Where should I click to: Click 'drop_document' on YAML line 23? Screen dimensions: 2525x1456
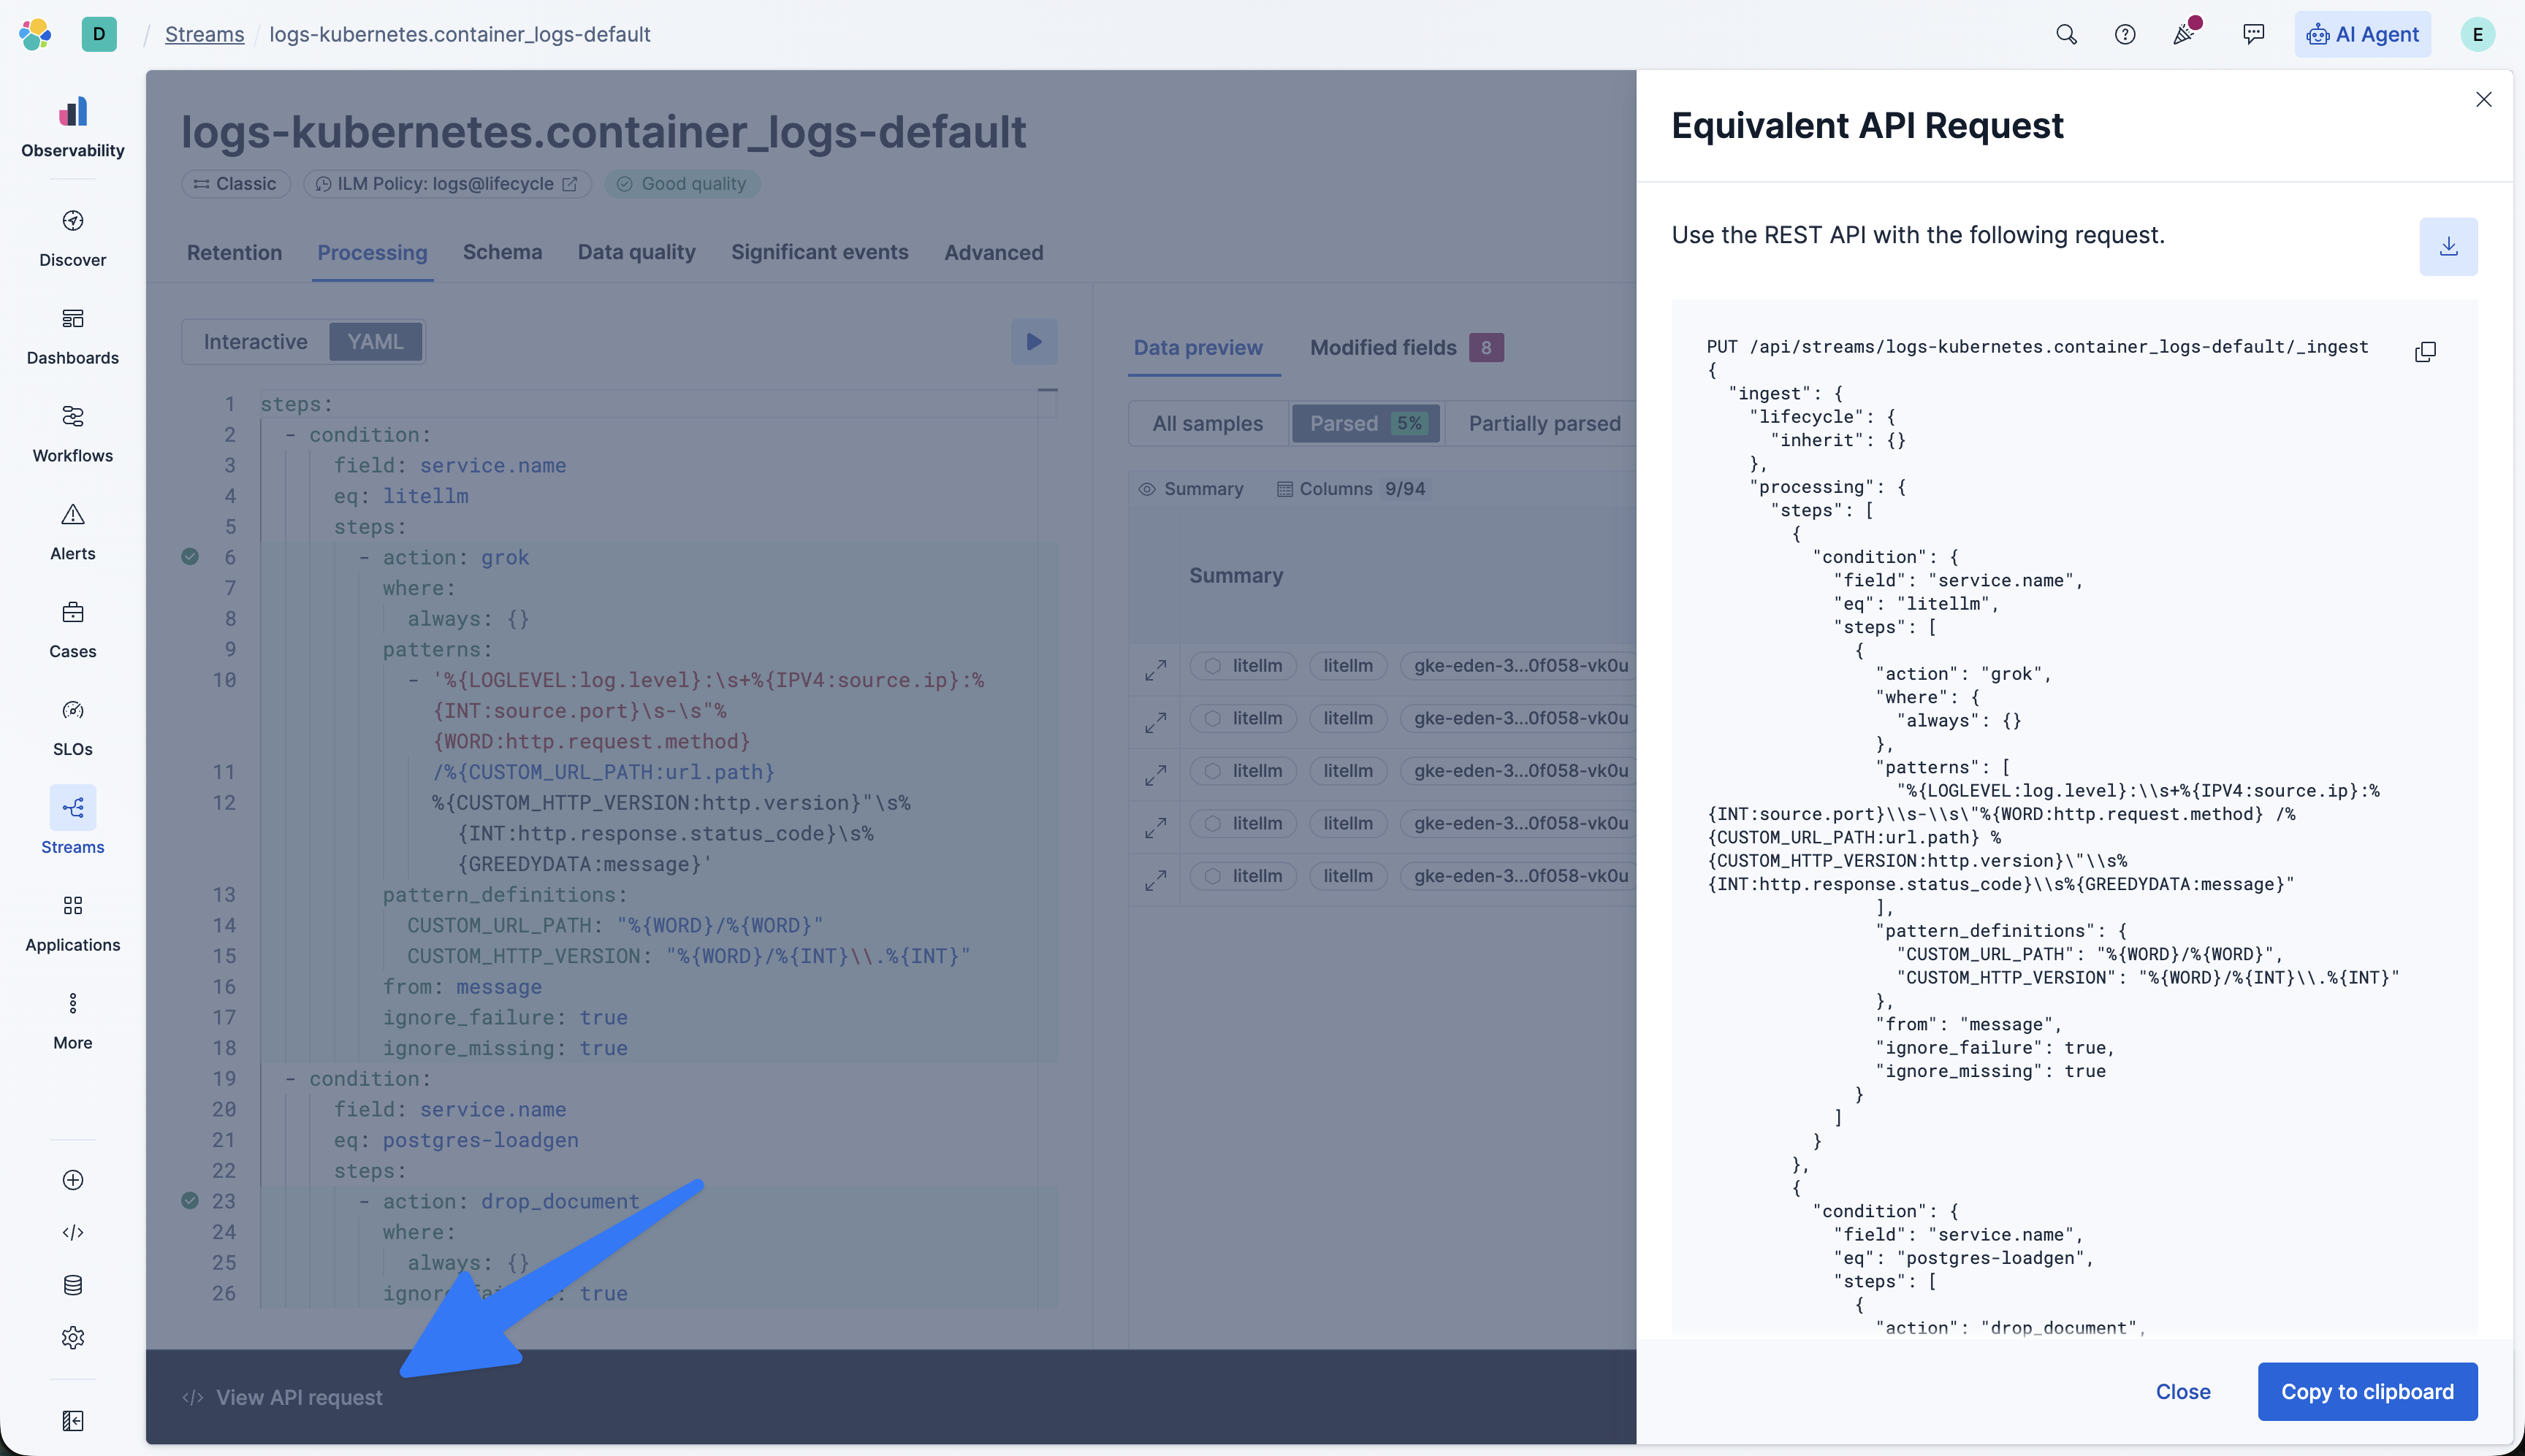[x=559, y=1201]
